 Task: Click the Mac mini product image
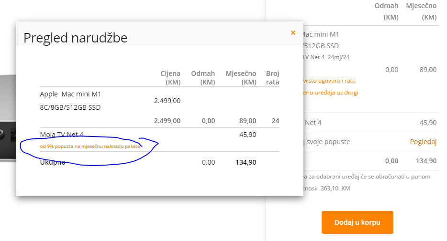click(8, 118)
